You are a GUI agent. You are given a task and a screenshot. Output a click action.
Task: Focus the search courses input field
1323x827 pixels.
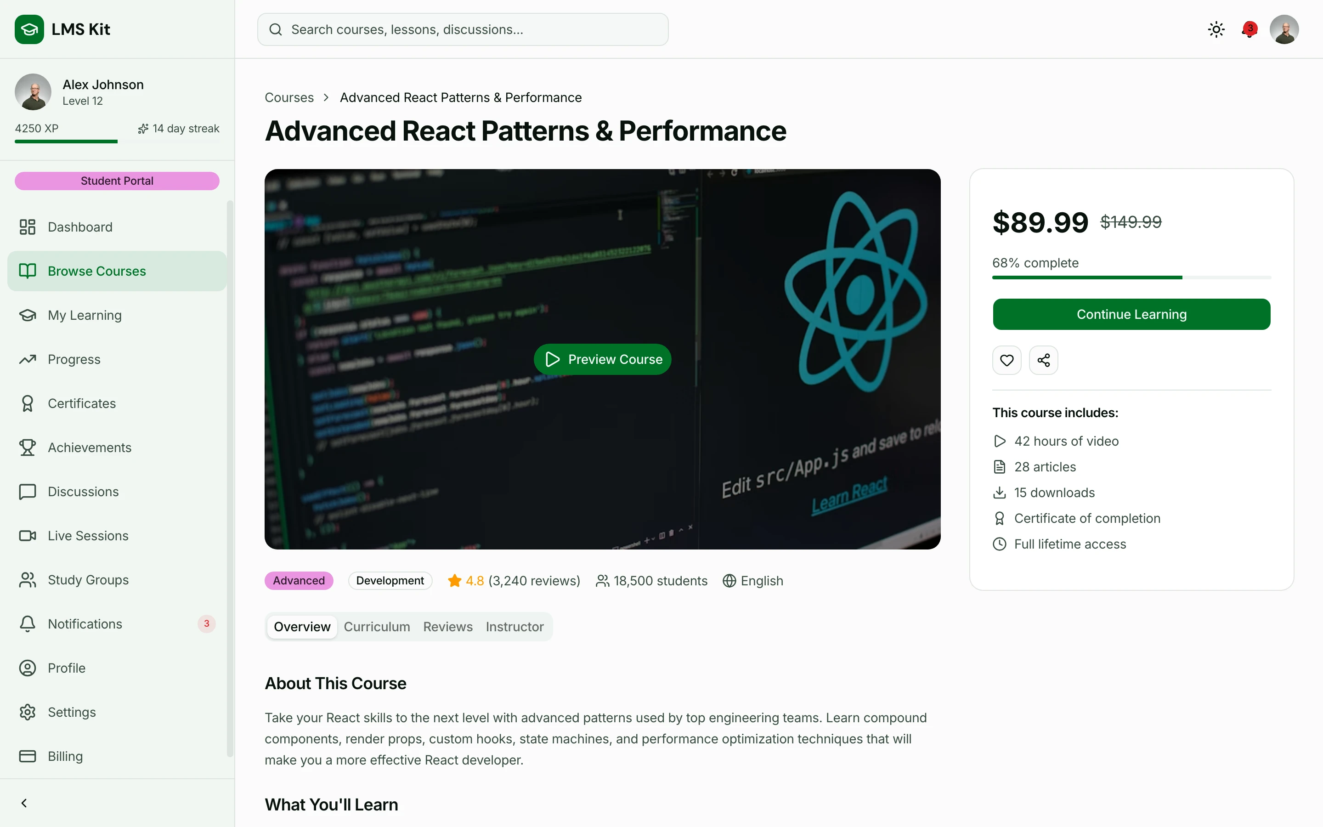(463, 29)
